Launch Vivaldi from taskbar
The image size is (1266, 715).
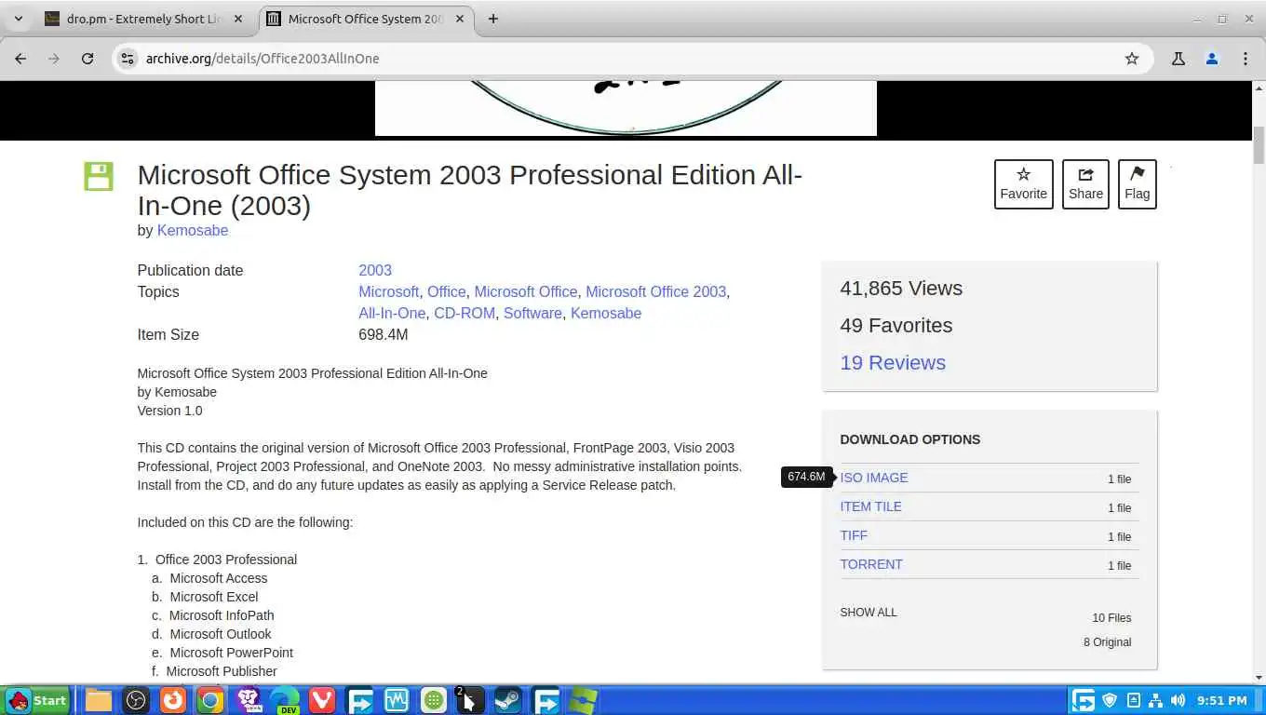tap(322, 700)
